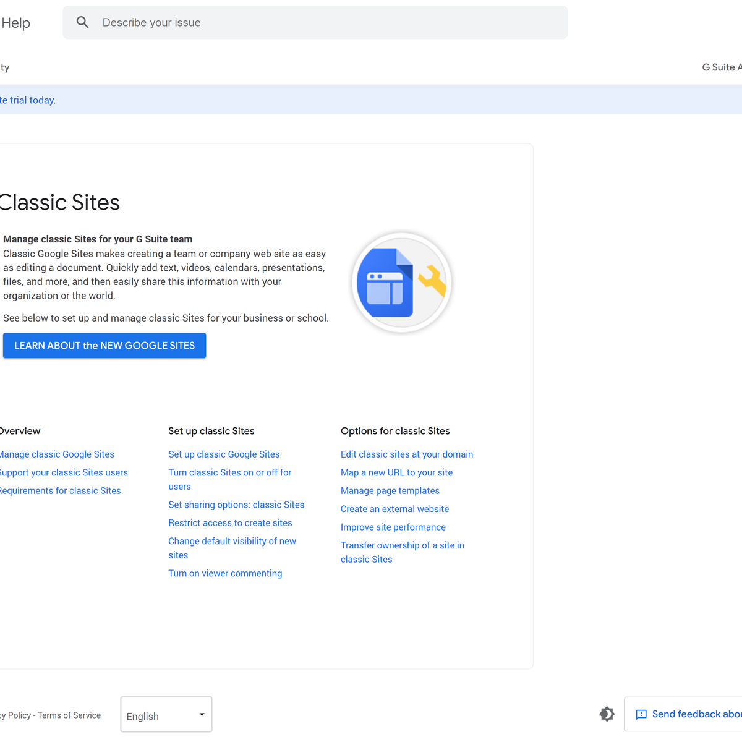Click LEARN ABOUT the NEW GOOGLE SITES

click(x=104, y=345)
